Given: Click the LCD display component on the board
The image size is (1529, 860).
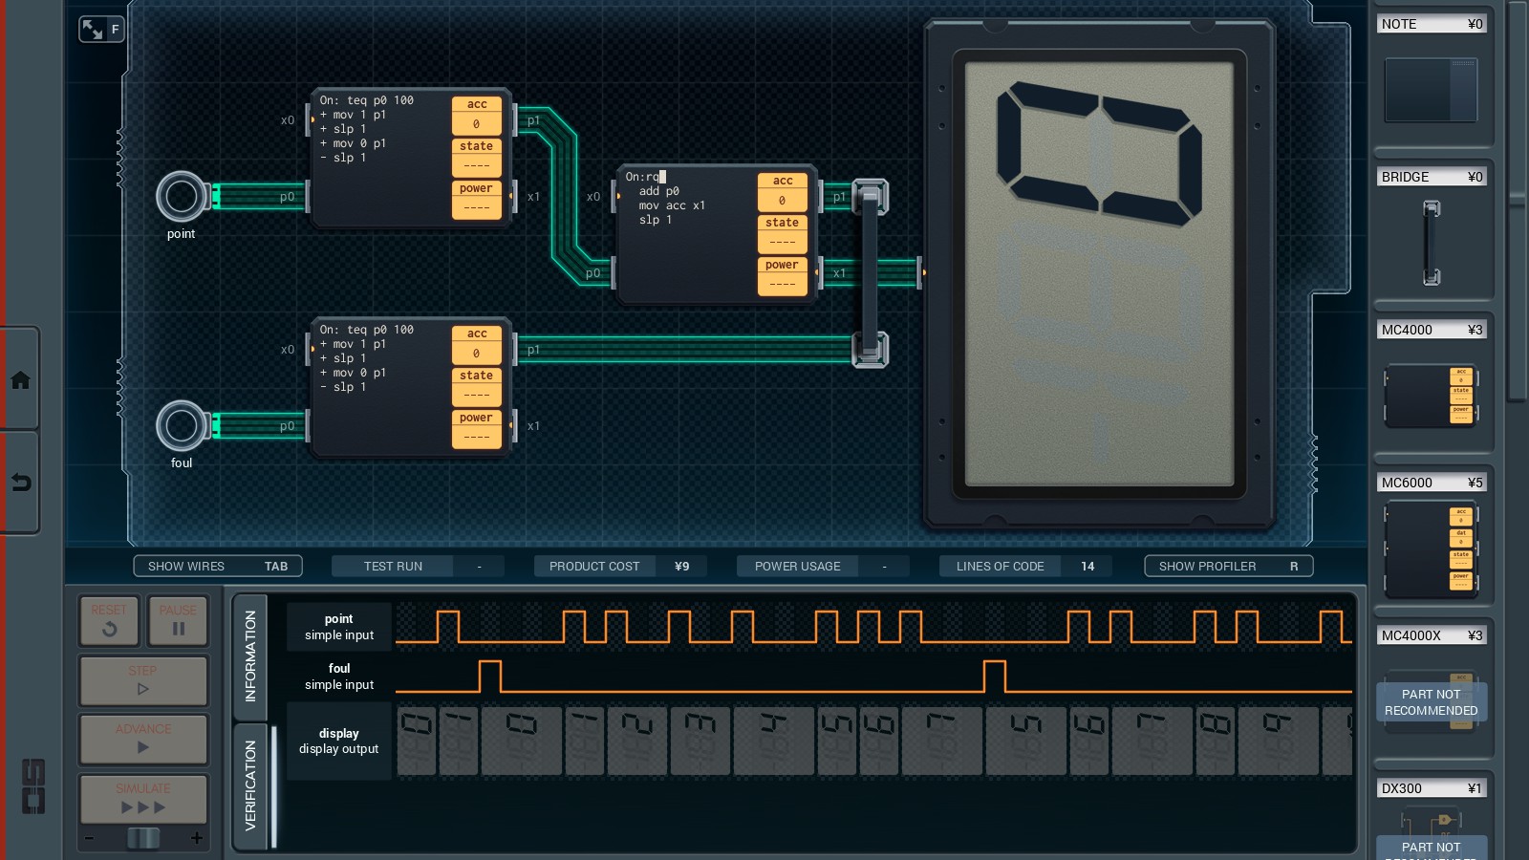Looking at the screenshot, I should tap(1099, 274).
